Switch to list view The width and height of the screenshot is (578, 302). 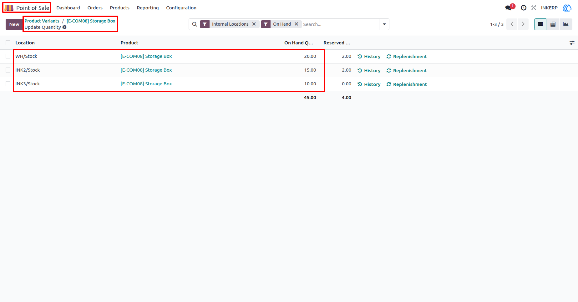point(540,24)
